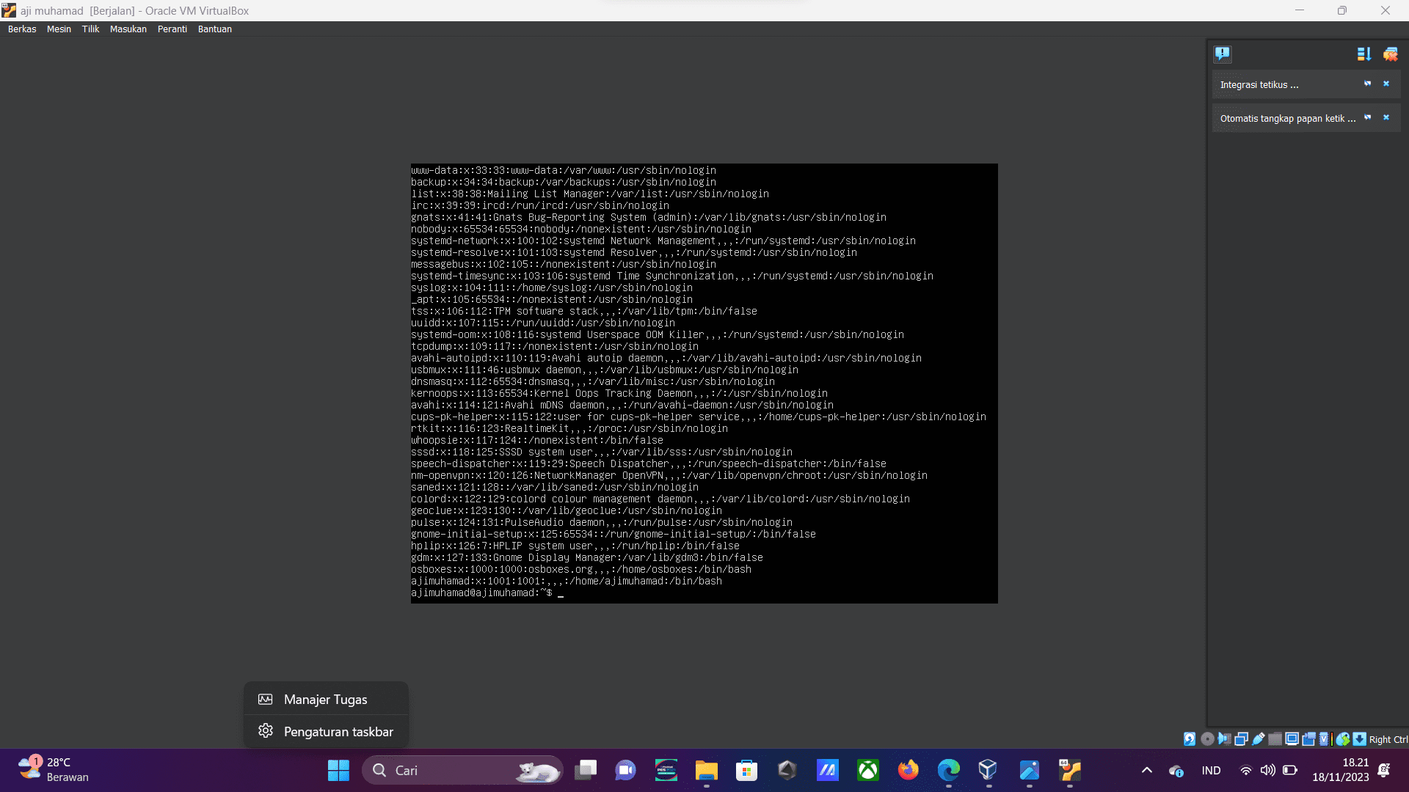
Task: Click the battery tray icon
Action: point(1290,770)
